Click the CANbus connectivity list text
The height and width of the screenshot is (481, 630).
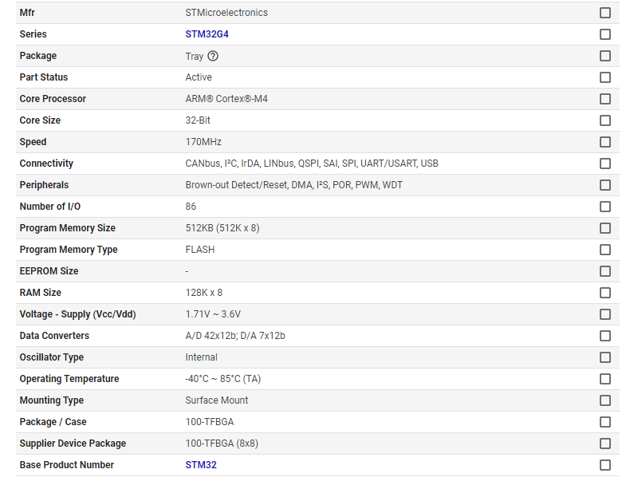pos(312,164)
